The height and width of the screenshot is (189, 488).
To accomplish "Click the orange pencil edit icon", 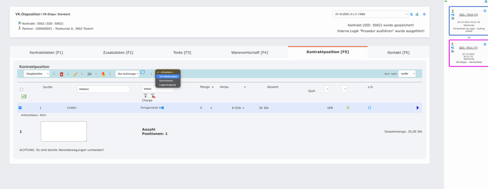I will [x=75, y=74].
